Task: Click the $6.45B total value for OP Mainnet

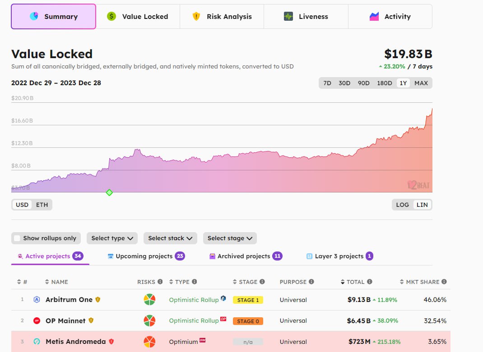Action: (358, 320)
